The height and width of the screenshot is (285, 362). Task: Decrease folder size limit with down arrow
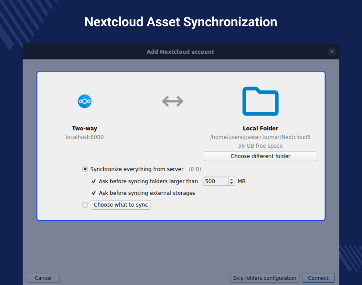(231, 183)
